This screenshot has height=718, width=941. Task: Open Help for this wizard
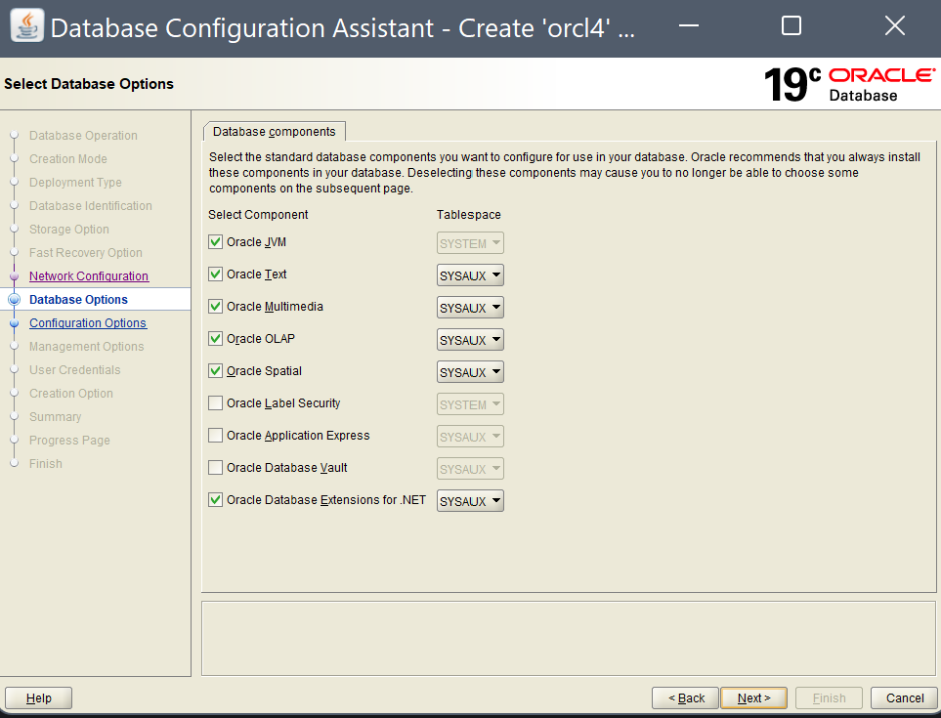click(x=39, y=697)
